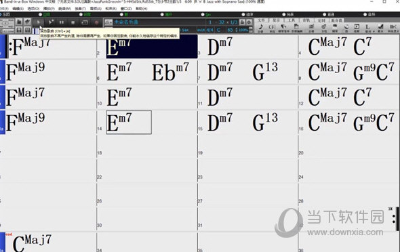Open song settings gear icon
The width and height of the screenshot is (400, 252).
tap(249, 22)
